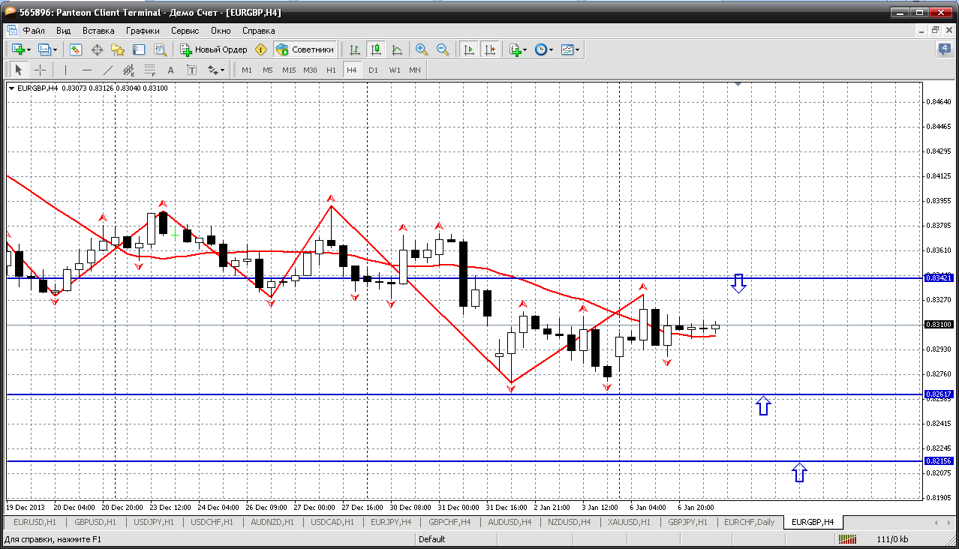Open the Data Window crosshair icon
This screenshot has width=959, height=549.
[97, 49]
